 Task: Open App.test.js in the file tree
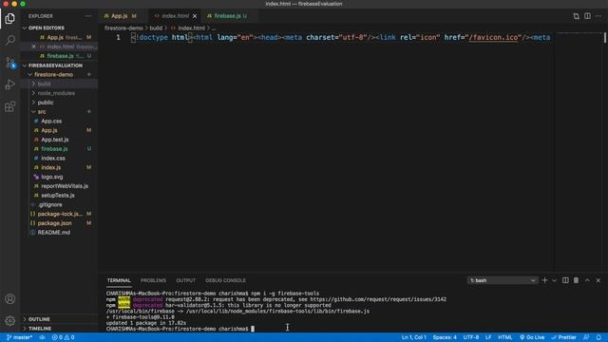point(55,140)
